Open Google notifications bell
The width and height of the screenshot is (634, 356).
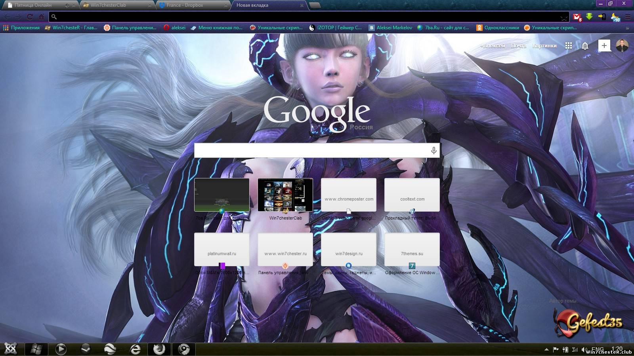click(585, 46)
